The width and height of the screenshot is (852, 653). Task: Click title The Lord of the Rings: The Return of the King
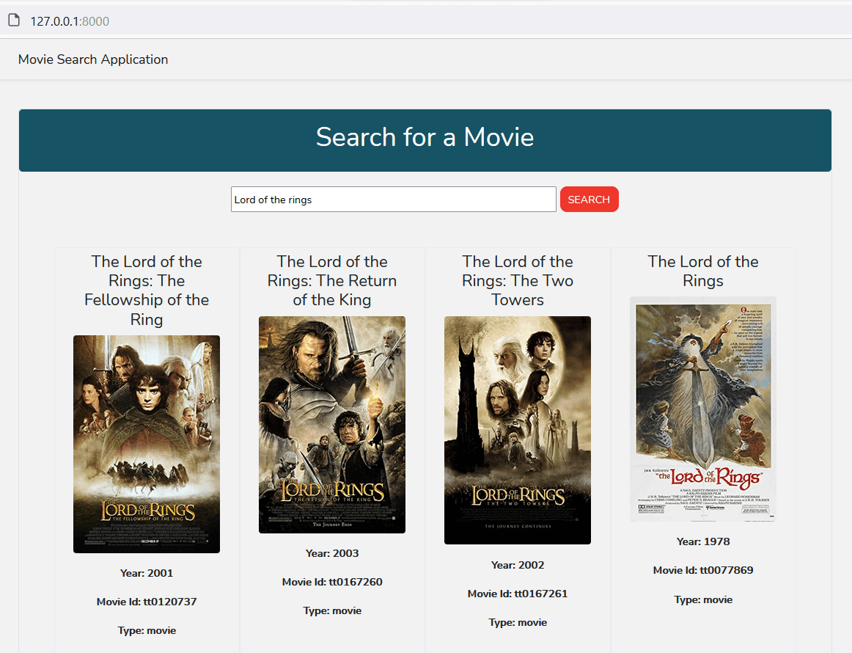(x=332, y=281)
